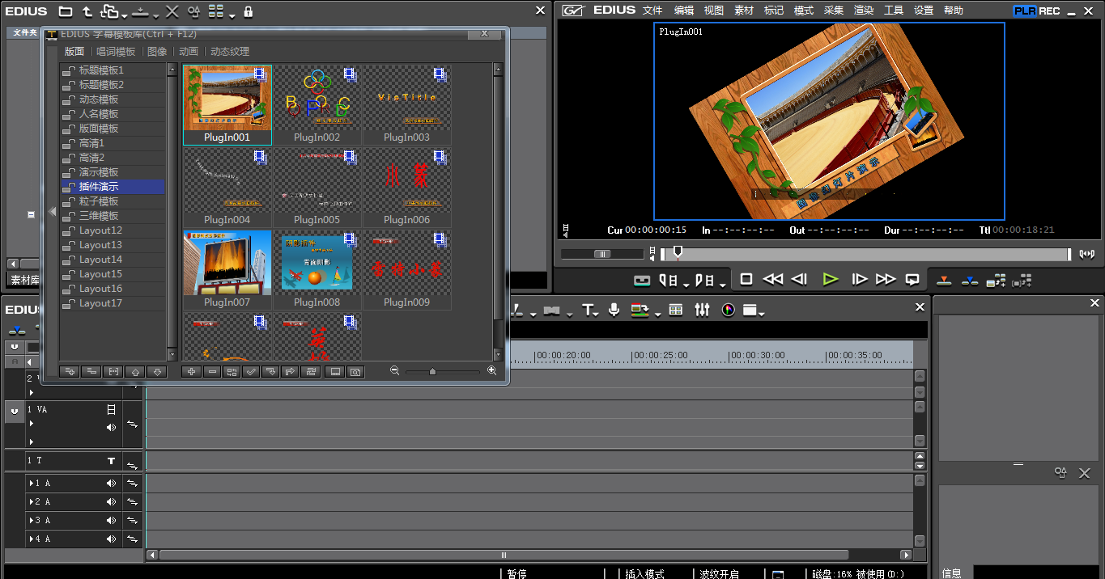Open the Set In point dropdown arrow
The width and height of the screenshot is (1105, 579).
686,284
